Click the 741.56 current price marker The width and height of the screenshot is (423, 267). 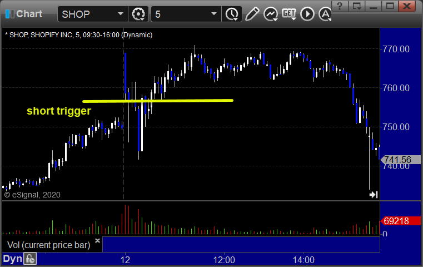400,160
